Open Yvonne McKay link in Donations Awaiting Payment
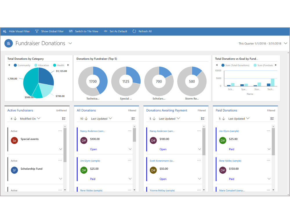Image resolution: width=290 pixels, height=218 pixels. pos(162,190)
